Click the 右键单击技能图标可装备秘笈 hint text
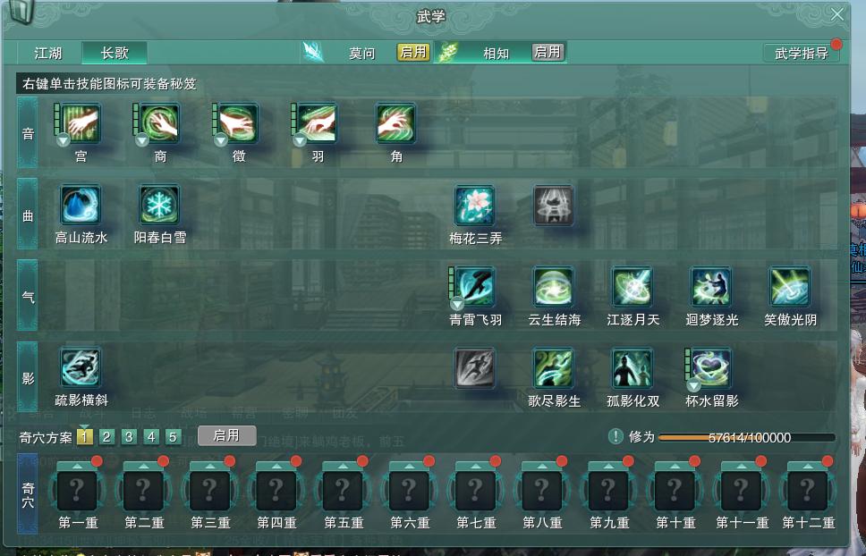Image resolution: width=866 pixels, height=556 pixels. coord(109,84)
